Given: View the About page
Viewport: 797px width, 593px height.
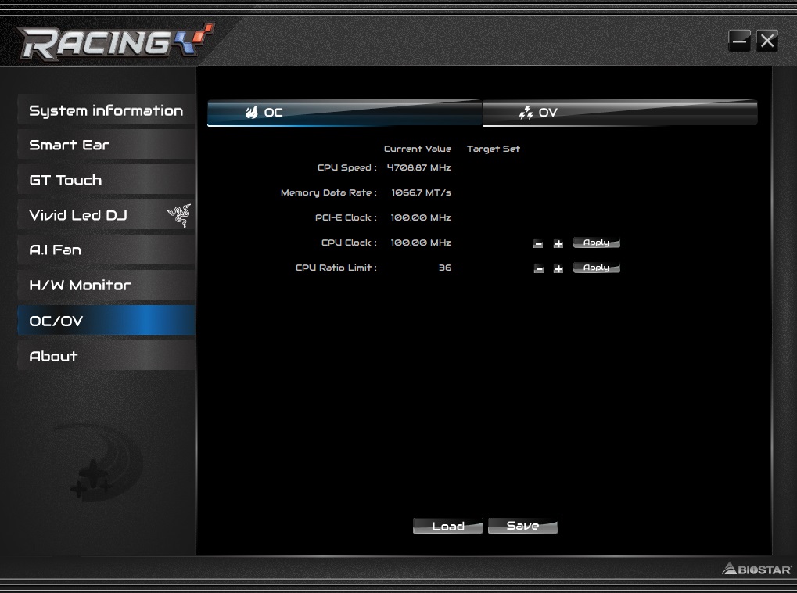Looking at the screenshot, I should [x=106, y=356].
